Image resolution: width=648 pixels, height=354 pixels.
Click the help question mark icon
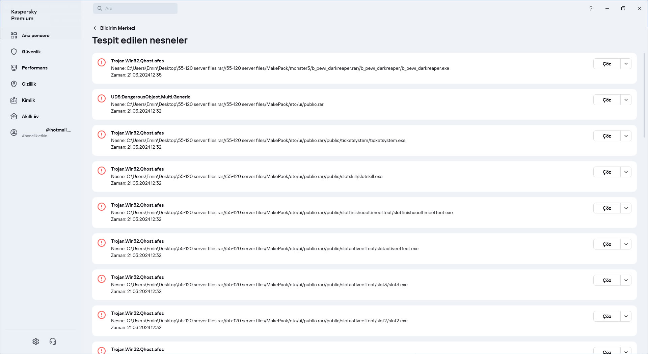[x=591, y=8]
